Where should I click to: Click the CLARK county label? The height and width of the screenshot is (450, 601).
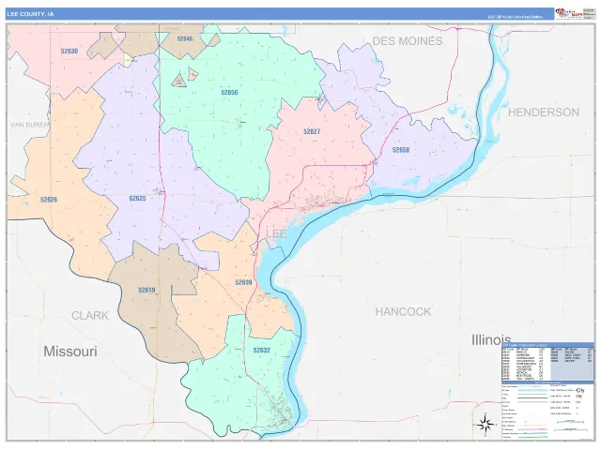pyautogui.click(x=90, y=315)
